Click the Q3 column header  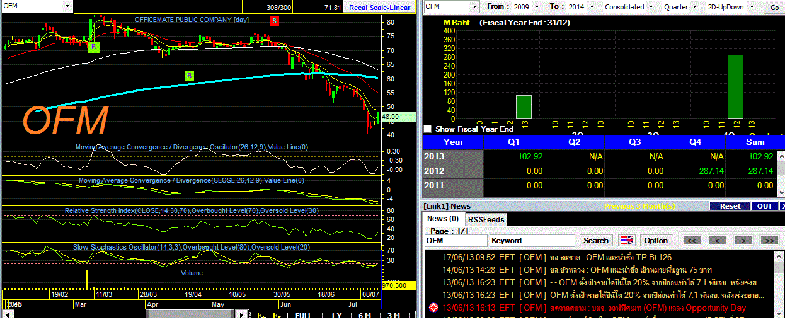pyautogui.click(x=634, y=142)
